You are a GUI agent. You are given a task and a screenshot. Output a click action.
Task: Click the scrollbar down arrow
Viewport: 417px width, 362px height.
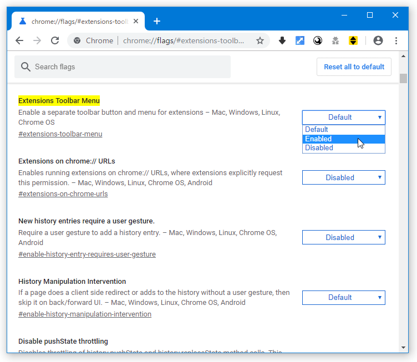(403, 348)
